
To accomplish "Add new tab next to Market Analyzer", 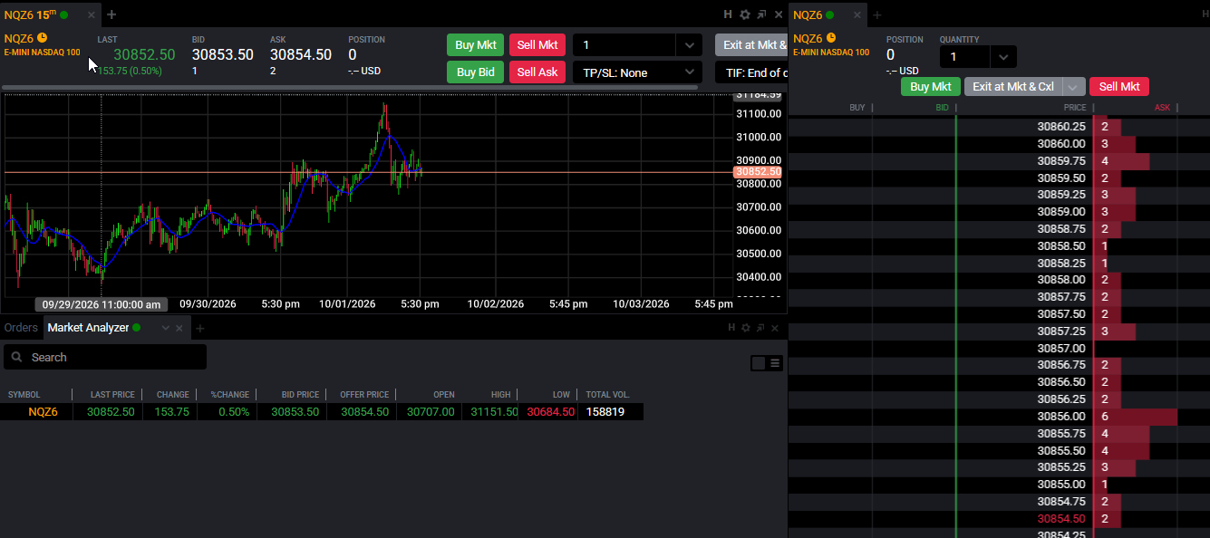I will [200, 328].
